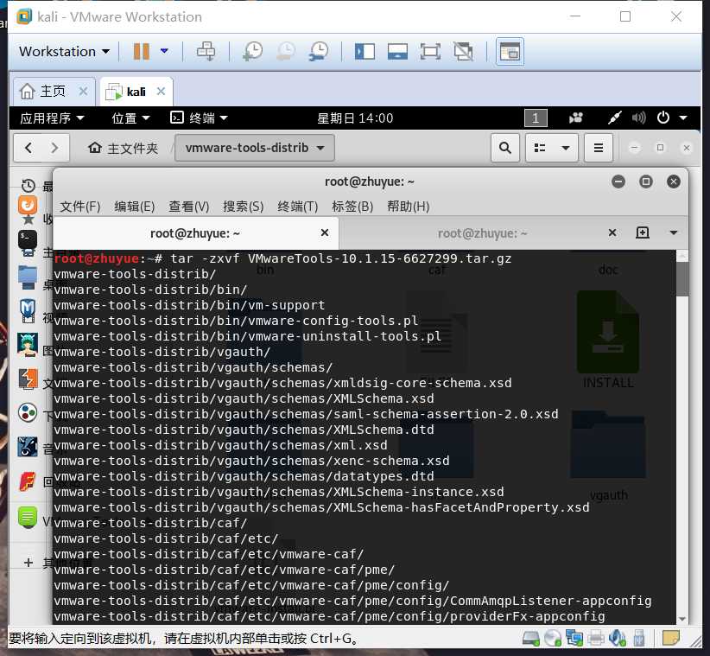Click the terminal vertical scrollbar
Screen dimensions: 710x656
[681, 279]
